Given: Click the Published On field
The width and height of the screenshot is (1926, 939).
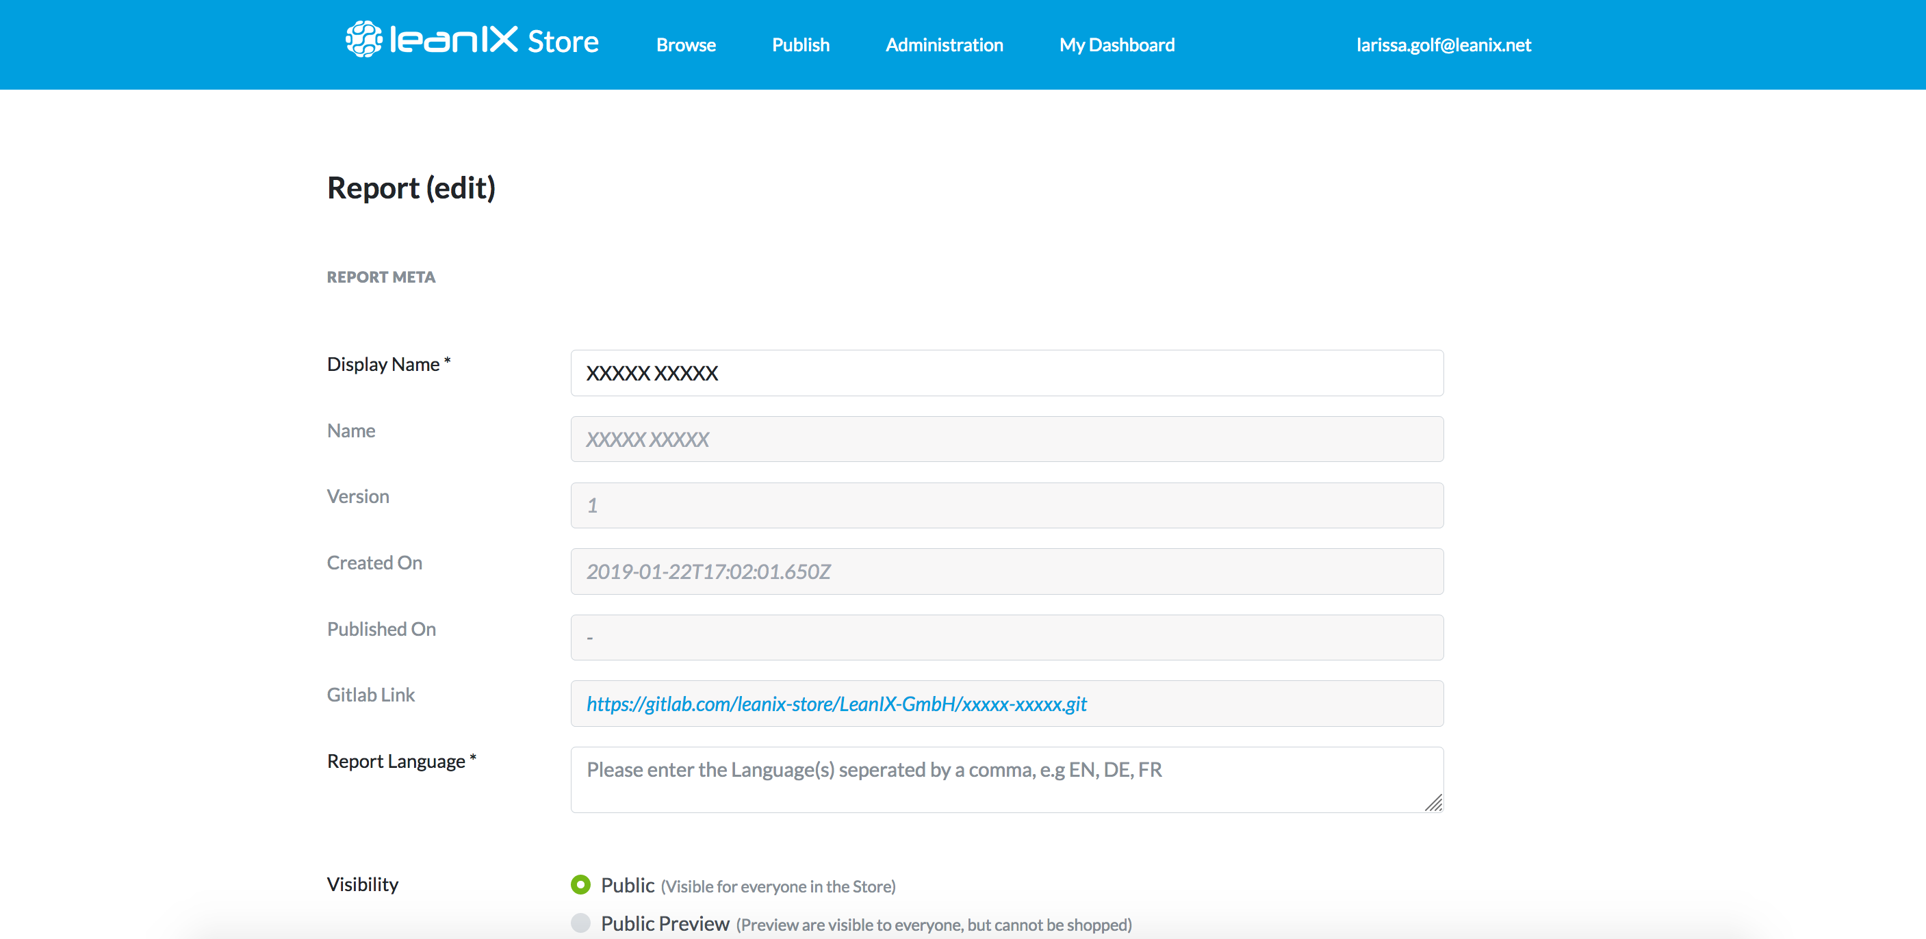Looking at the screenshot, I should coord(1006,637).
